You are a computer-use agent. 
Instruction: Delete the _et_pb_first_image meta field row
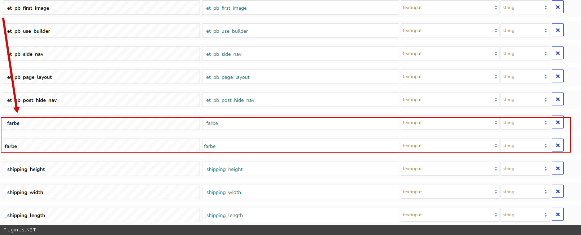558,7
